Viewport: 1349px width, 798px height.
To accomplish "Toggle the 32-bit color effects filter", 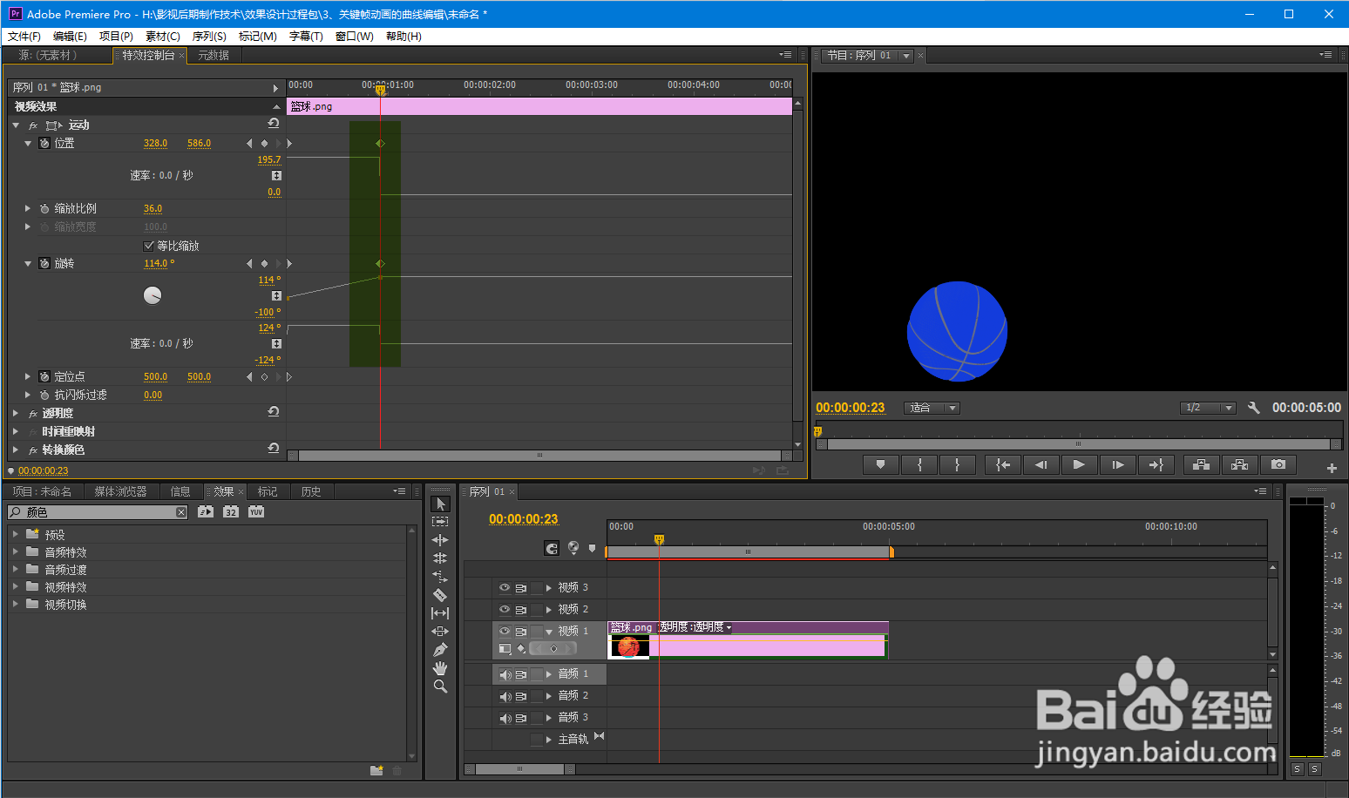I will coord(231,511).
